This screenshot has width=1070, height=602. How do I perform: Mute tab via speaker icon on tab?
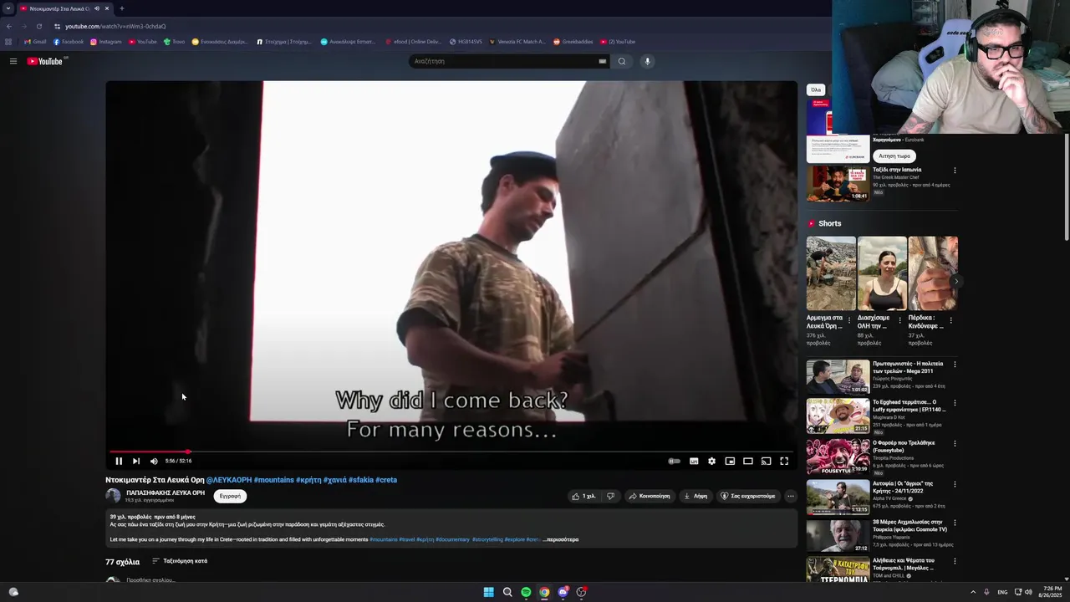click(x=97, y=8)
